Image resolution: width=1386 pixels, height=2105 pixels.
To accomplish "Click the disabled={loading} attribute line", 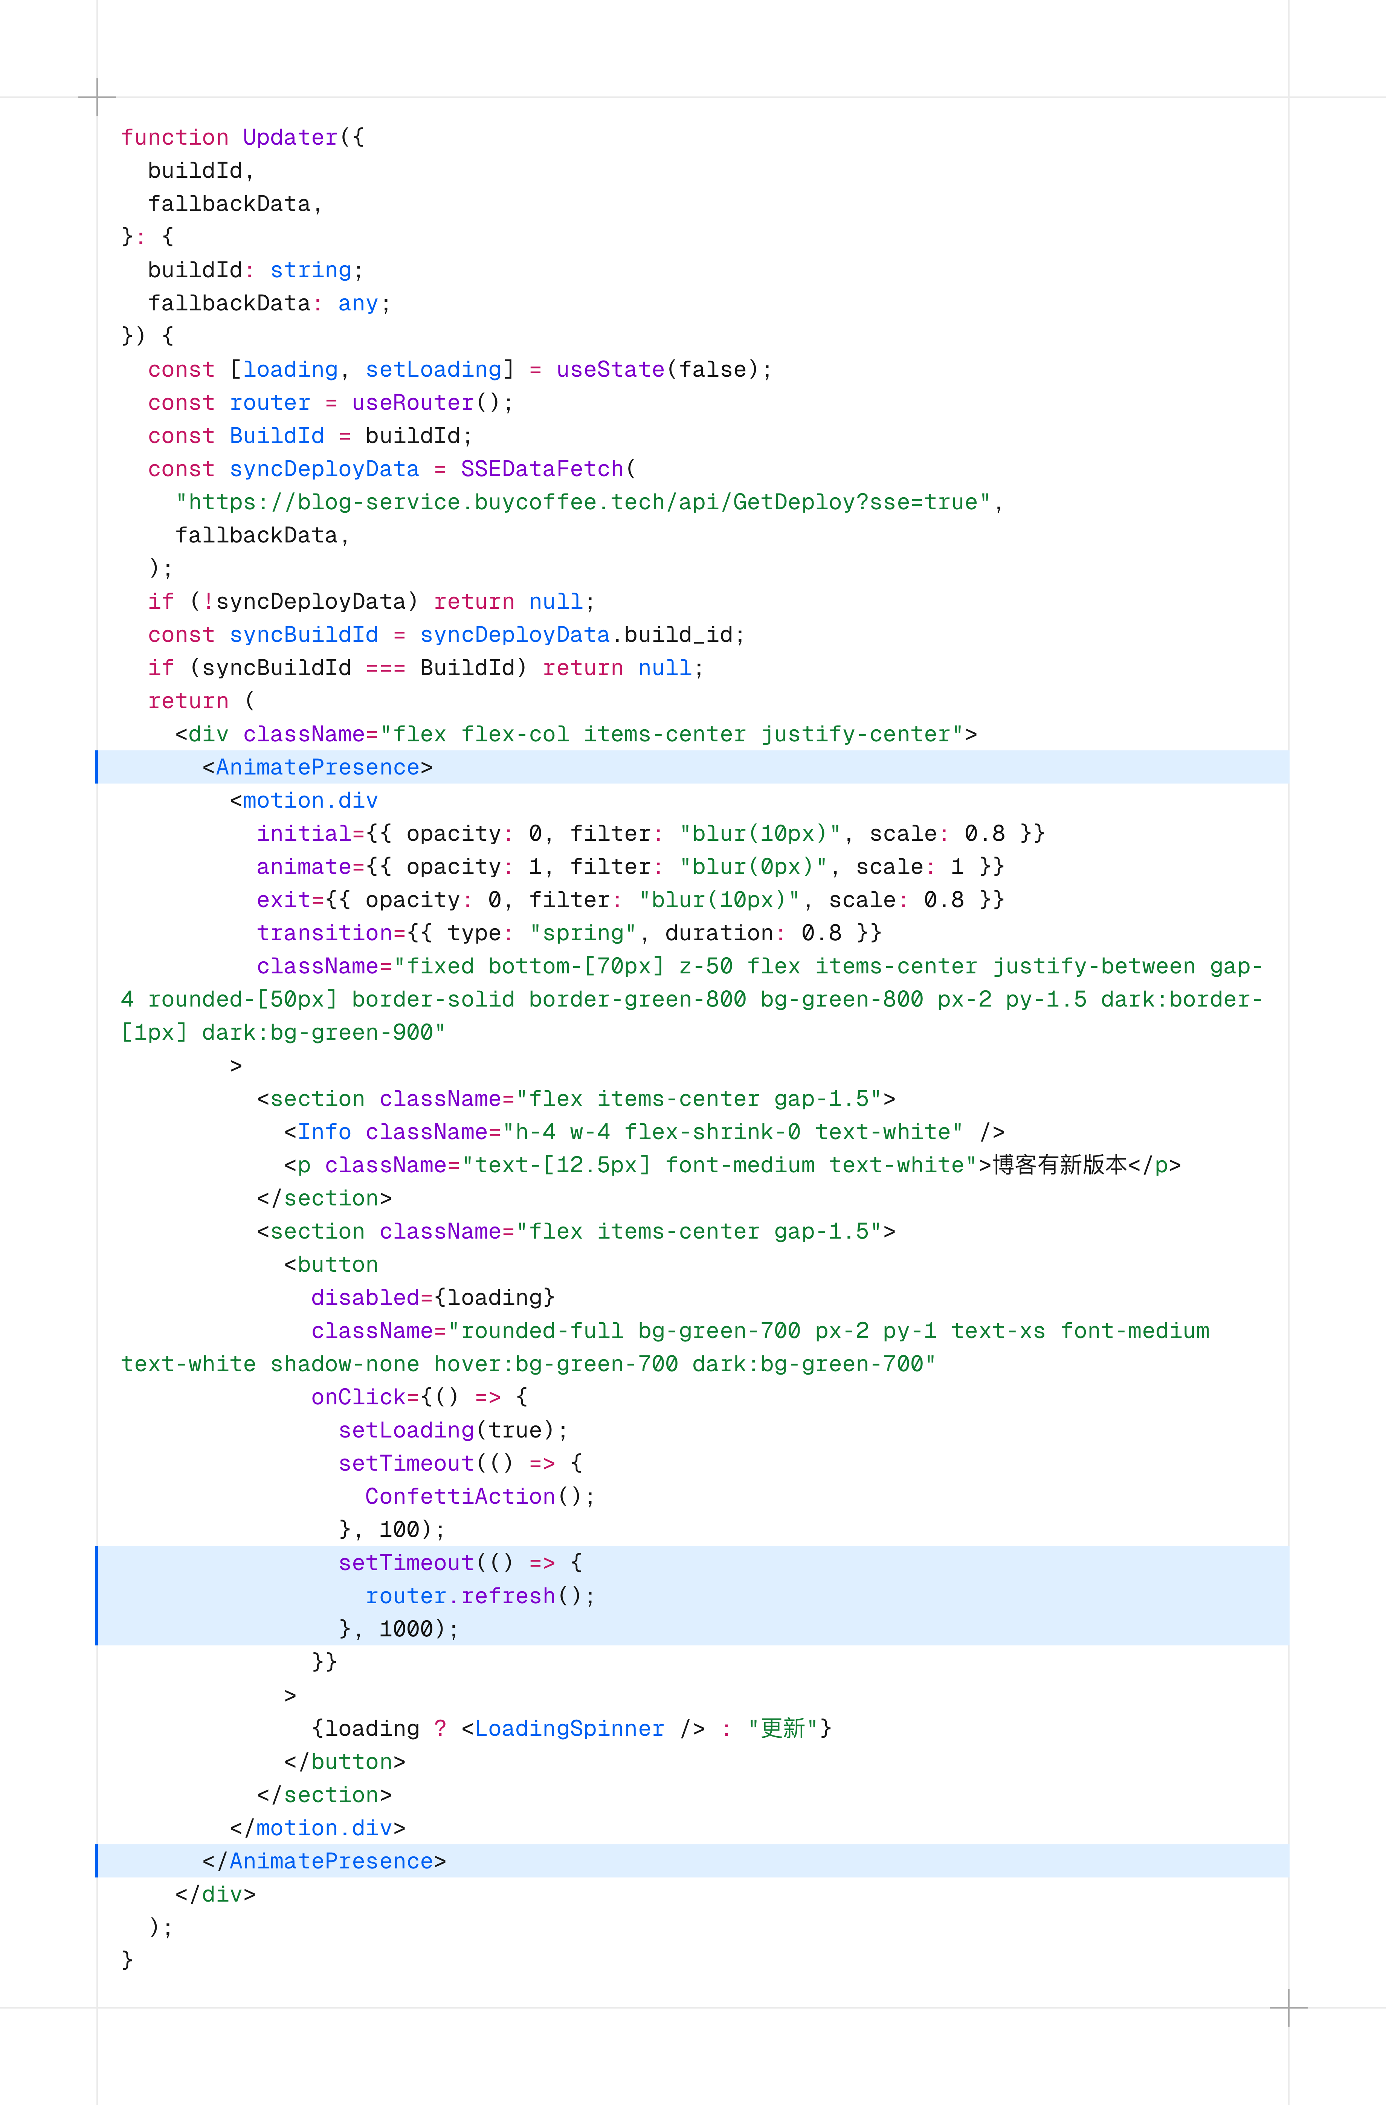I will 434,1297.
